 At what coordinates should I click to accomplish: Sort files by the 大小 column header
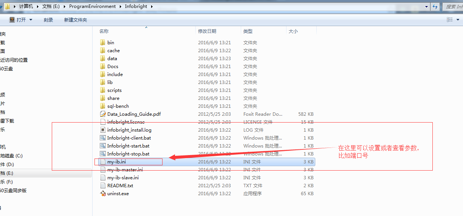[x=293, y=31]
